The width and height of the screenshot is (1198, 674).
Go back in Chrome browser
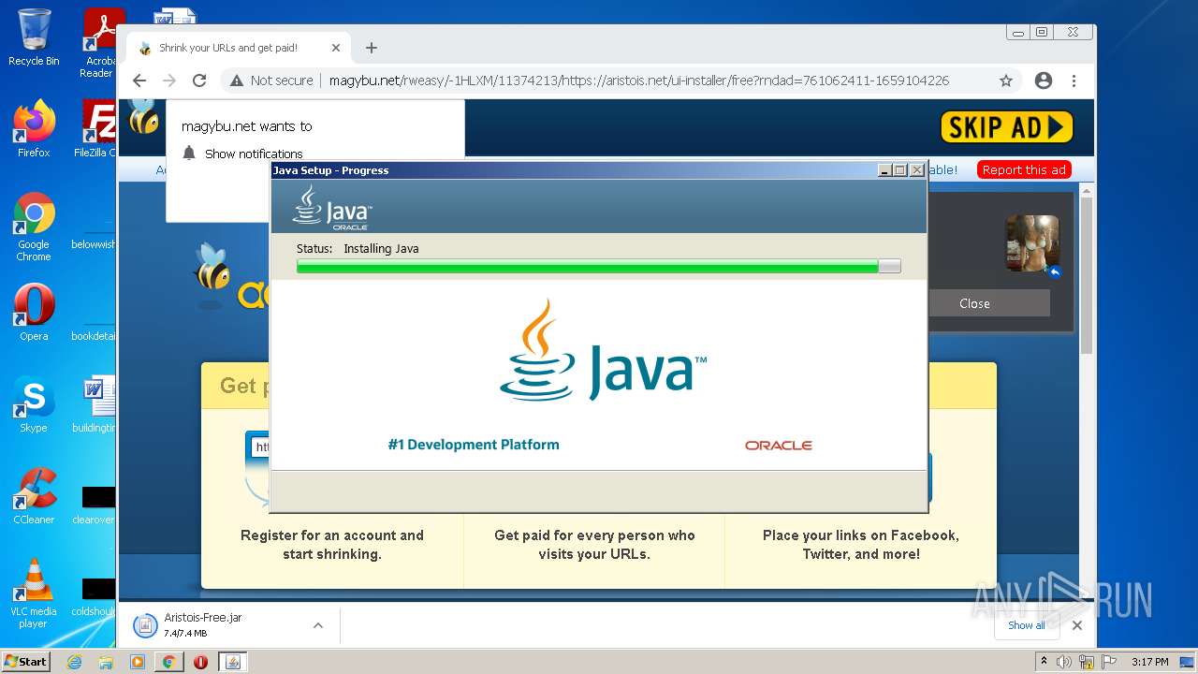pos(139,81)
